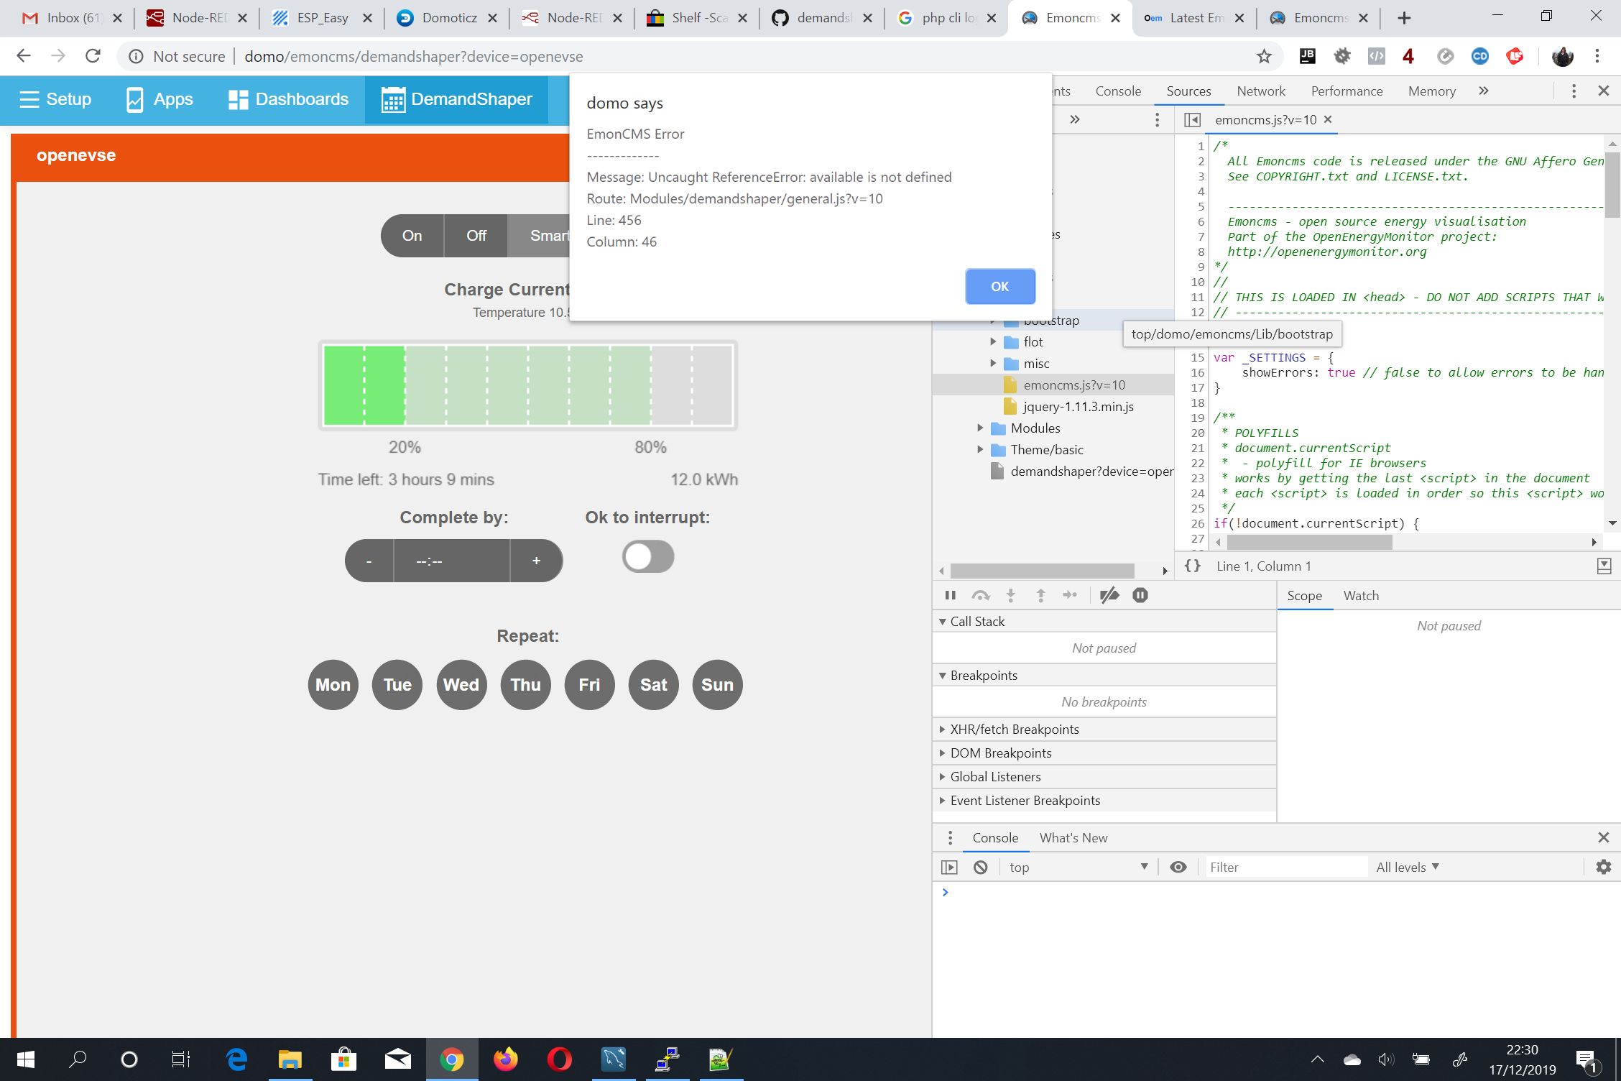Screen dimensions: 1621x1081
Task: Close the emoncms.js?v=10 source tab
Action: (1328, 119)
